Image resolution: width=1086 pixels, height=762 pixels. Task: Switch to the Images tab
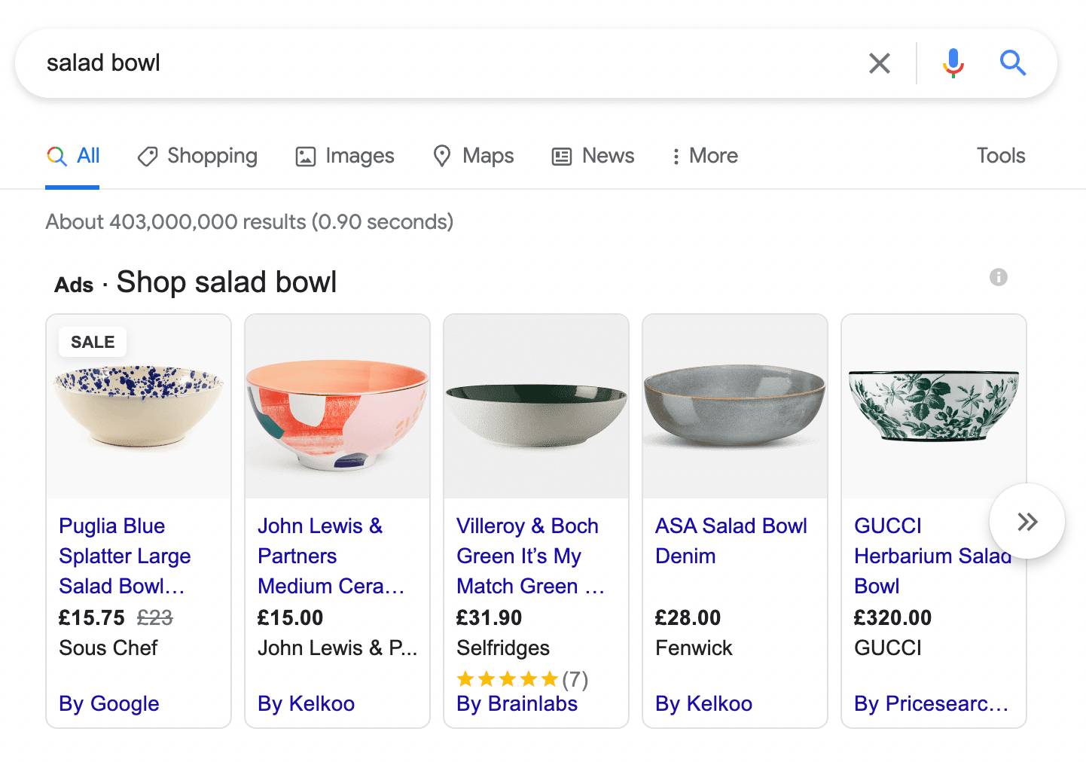(x=345, y=156)
